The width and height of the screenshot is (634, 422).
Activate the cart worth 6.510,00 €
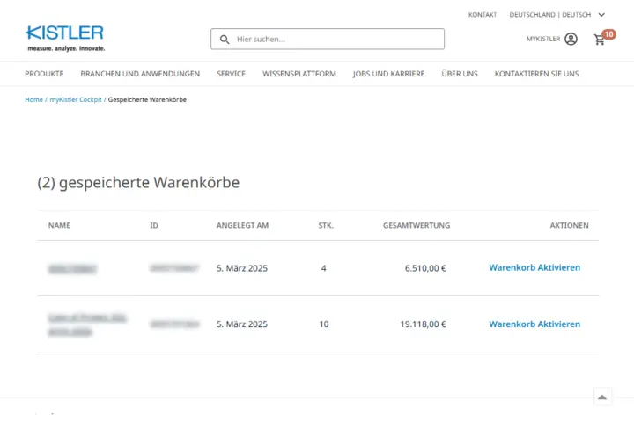pyautogui.click(x=534, y=267)
